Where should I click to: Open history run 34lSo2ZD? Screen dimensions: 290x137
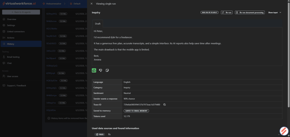click(51, 51)
